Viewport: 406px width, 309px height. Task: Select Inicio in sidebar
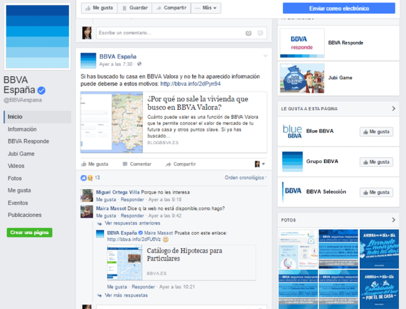pyautogui.click(x=37, y=117)
